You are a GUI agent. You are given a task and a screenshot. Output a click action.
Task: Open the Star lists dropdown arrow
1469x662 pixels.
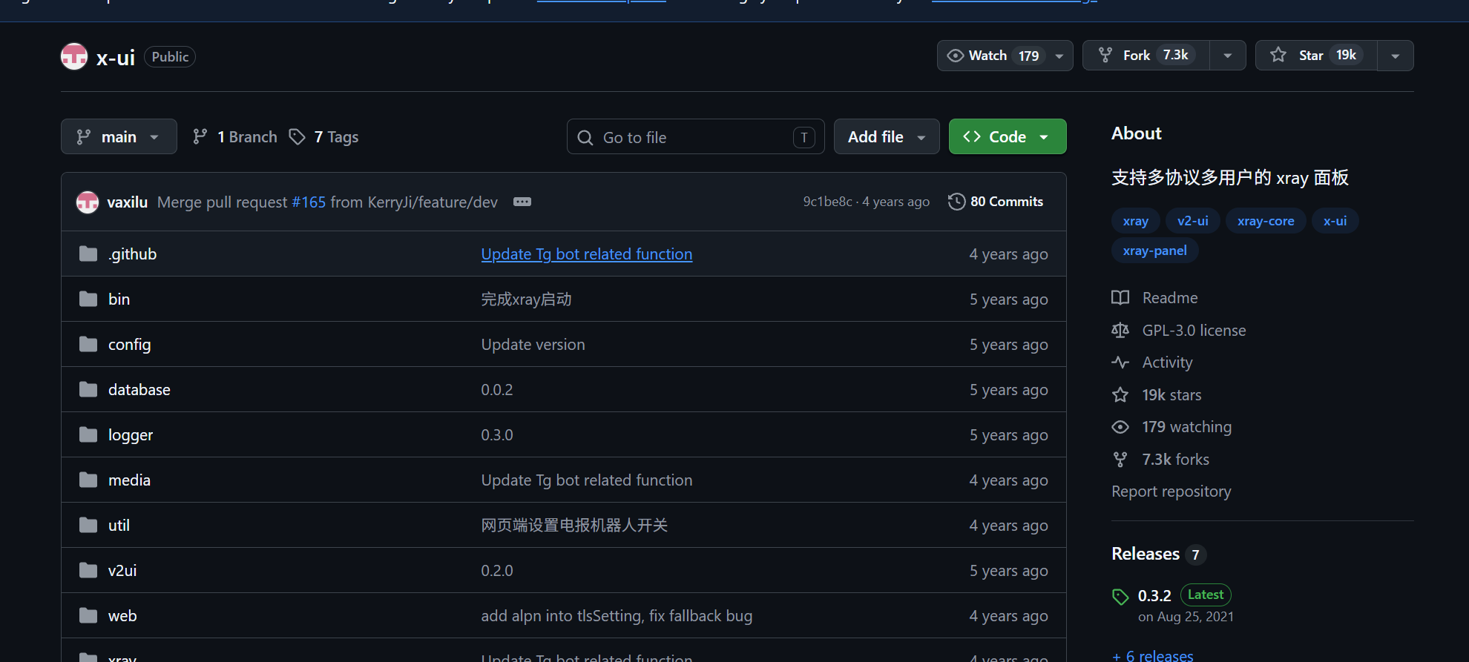(1396, 56)
